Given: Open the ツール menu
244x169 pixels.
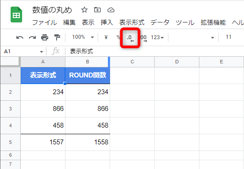Looking at the screenshot, I should (185, 22).
